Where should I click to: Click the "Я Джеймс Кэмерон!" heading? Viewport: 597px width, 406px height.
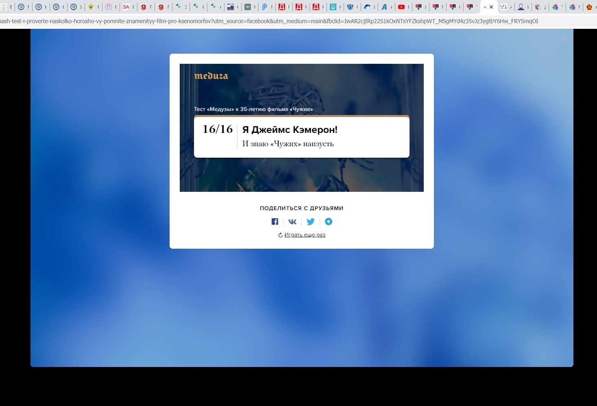click(x=290, y=130)
